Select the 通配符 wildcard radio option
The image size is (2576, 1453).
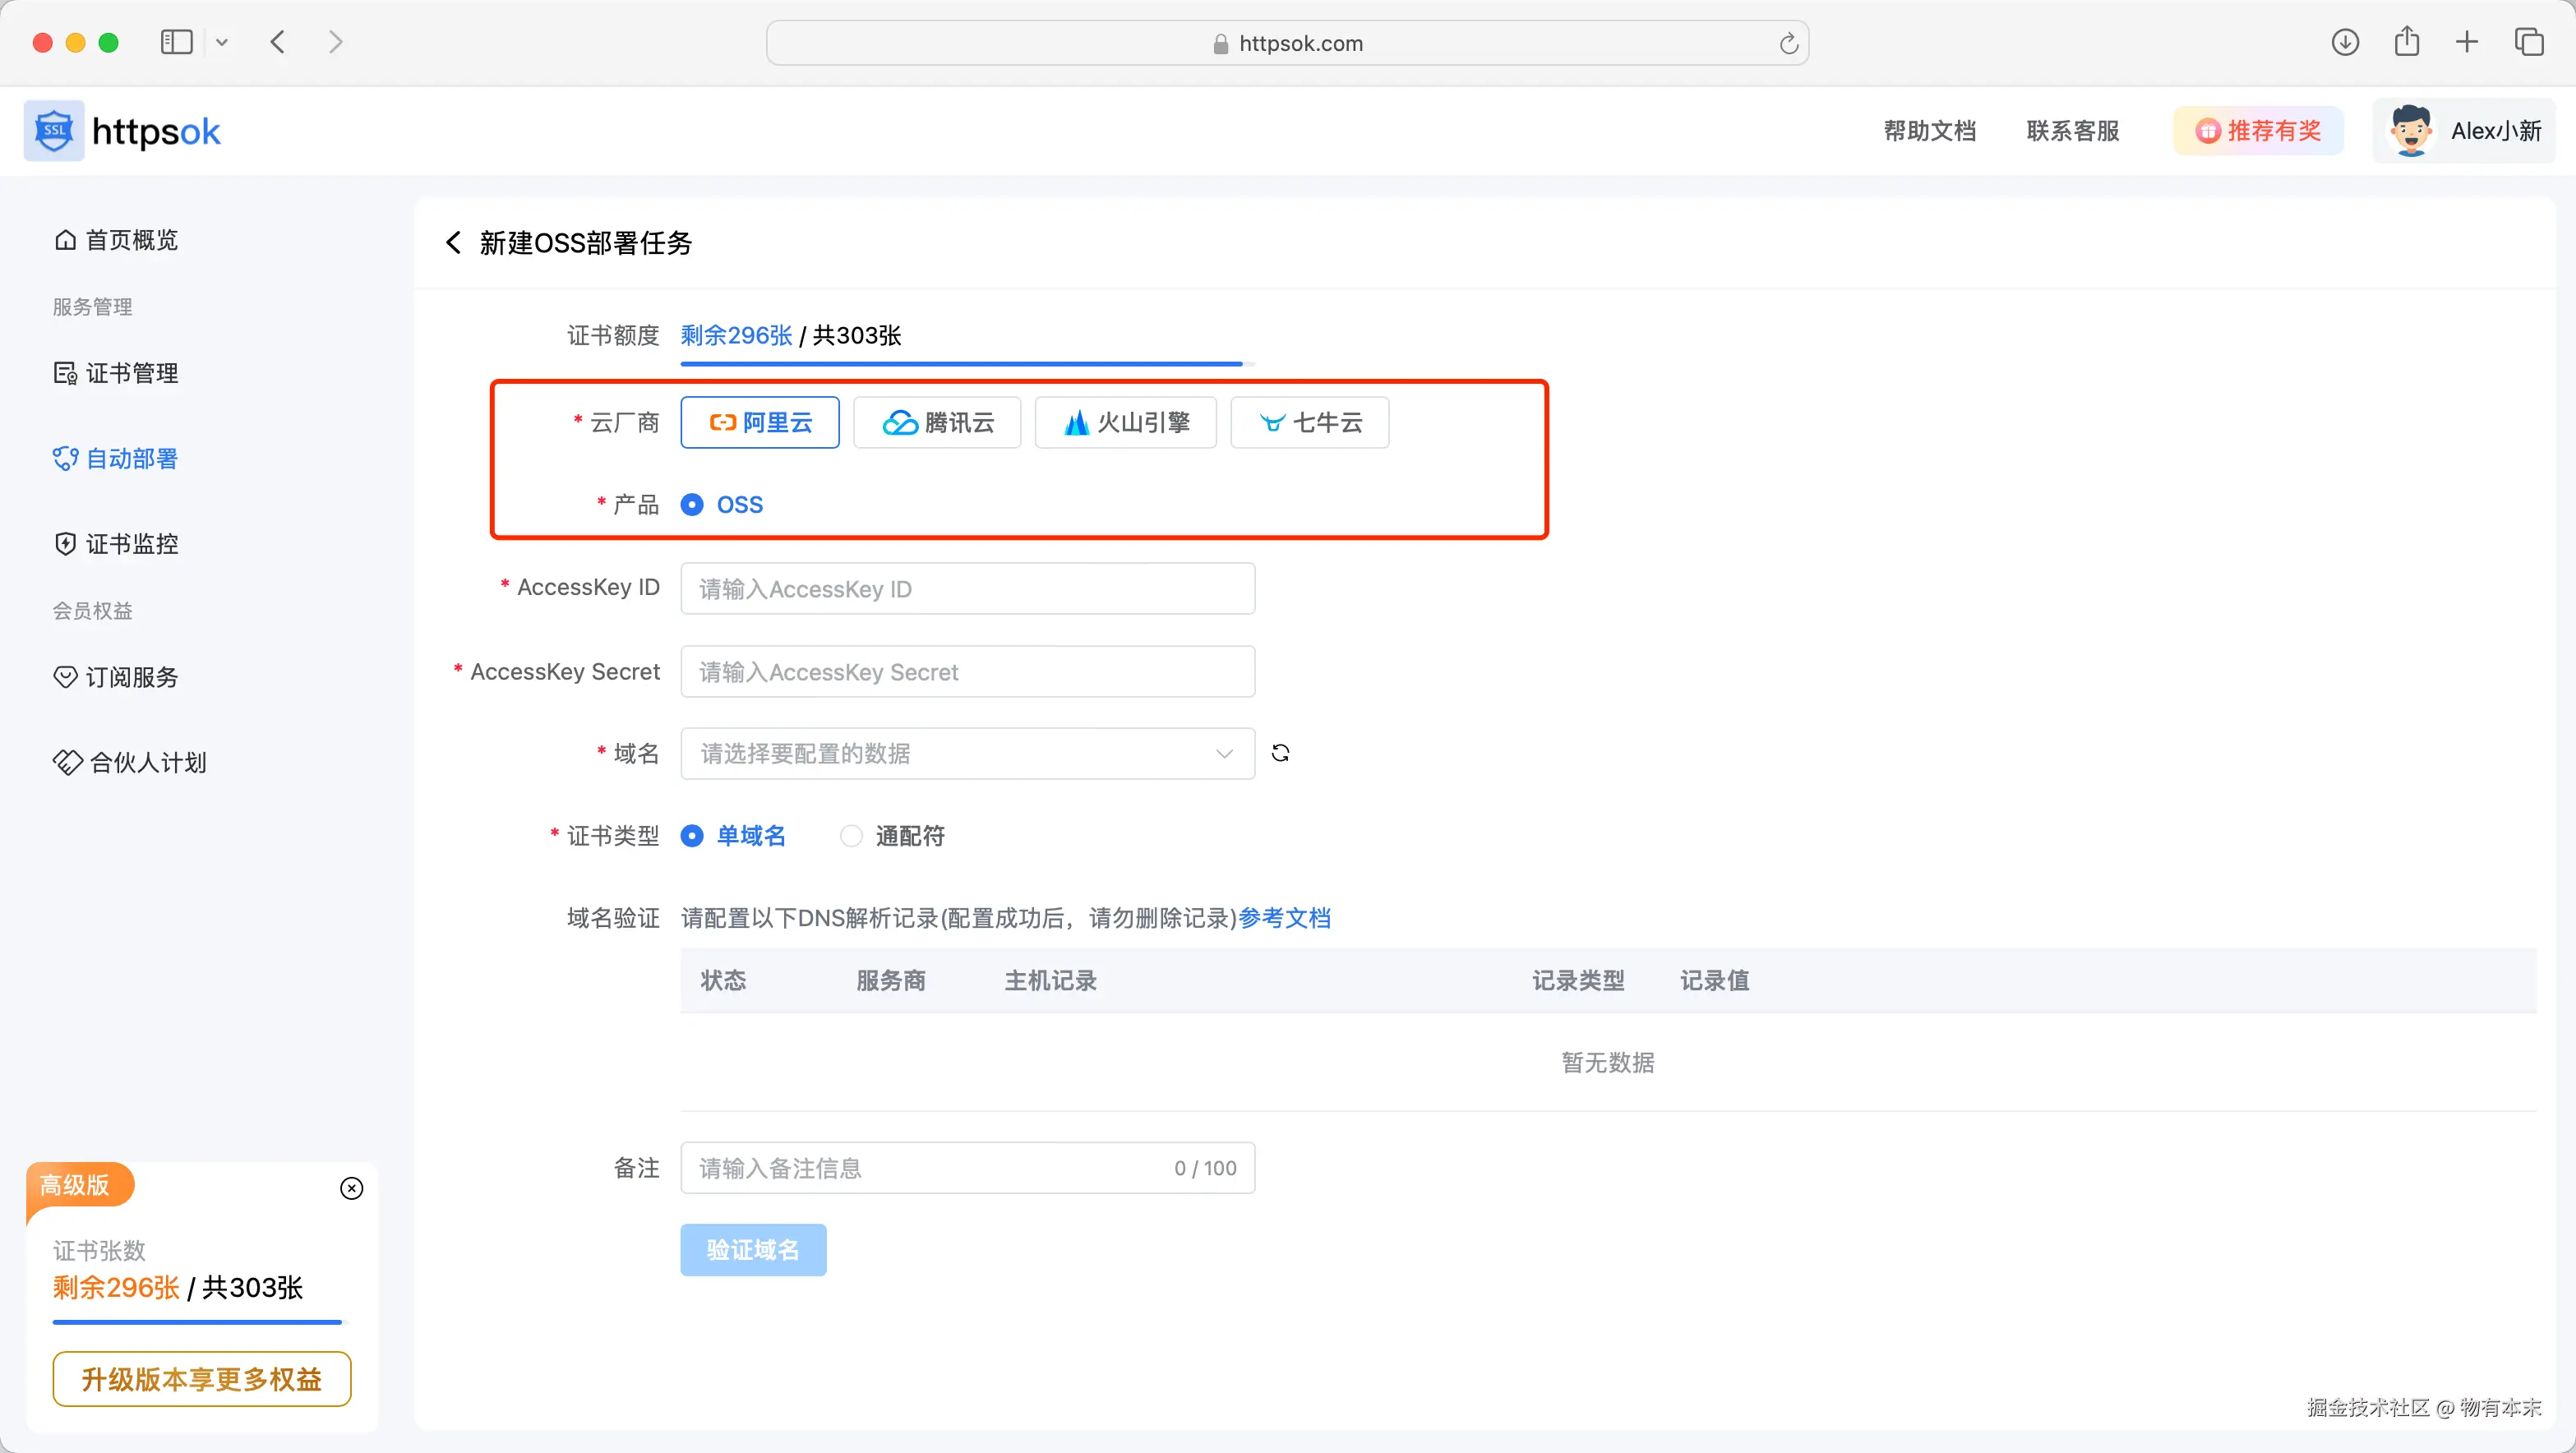[851, 836]
